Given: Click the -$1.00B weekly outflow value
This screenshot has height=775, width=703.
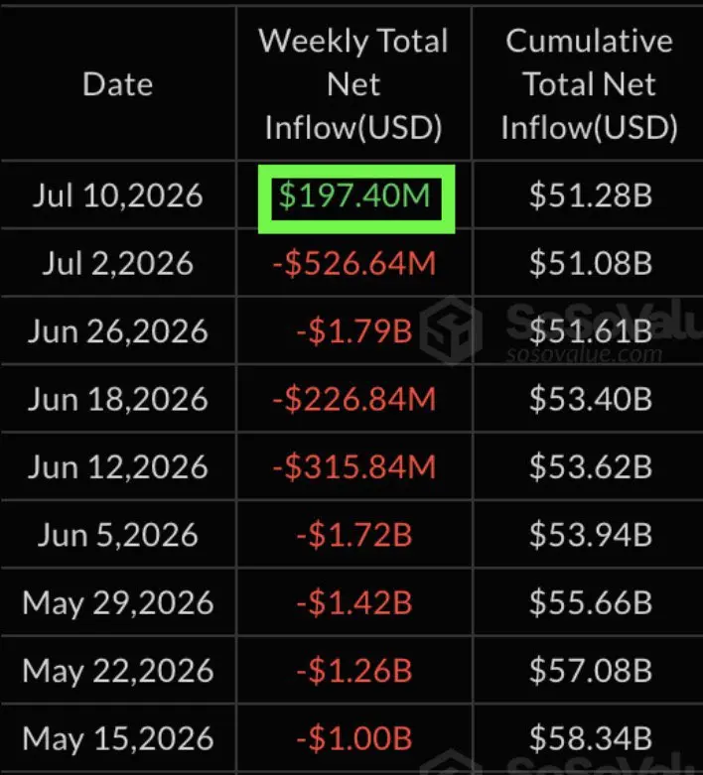Looking at the screenshot, I should click(354, 738).
